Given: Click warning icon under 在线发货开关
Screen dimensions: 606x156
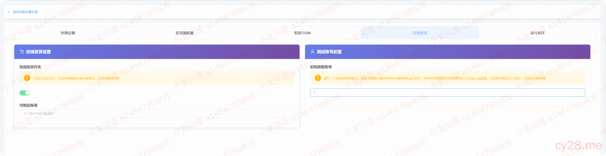Looking at the screenshot, I should coord(27,78).
